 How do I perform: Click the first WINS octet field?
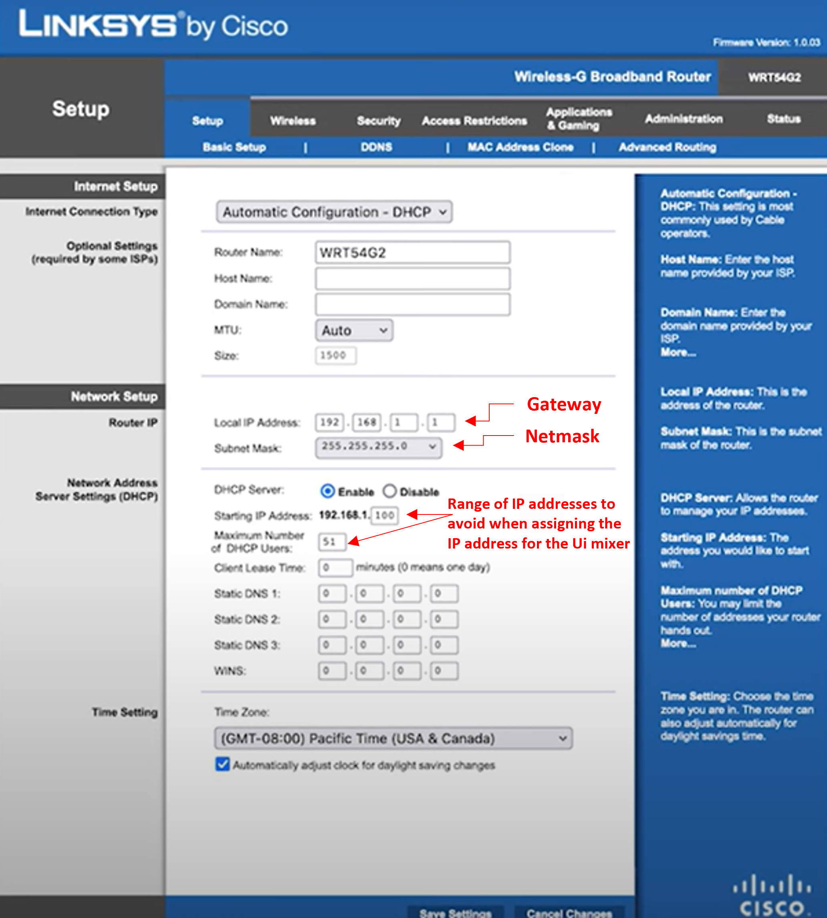point(332,671)
